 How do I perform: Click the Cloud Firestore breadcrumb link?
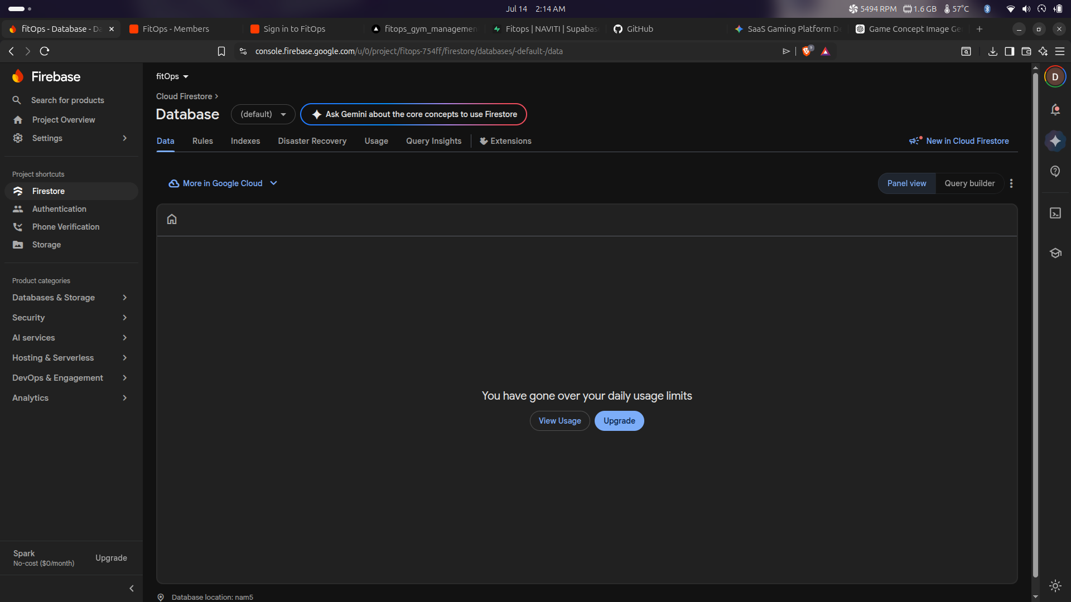[184, 96]
